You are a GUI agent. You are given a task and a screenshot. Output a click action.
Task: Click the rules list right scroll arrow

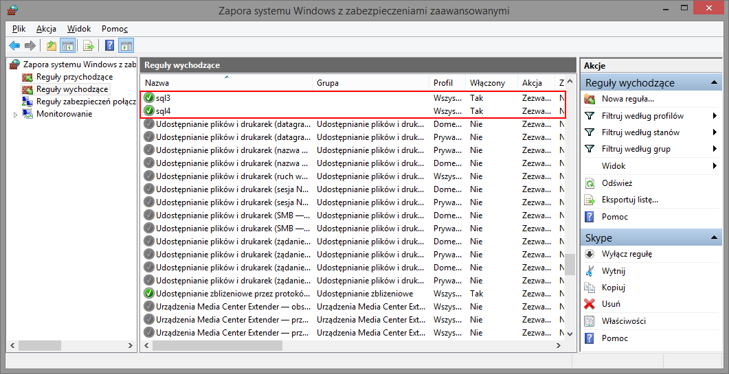tap(559, 346)
